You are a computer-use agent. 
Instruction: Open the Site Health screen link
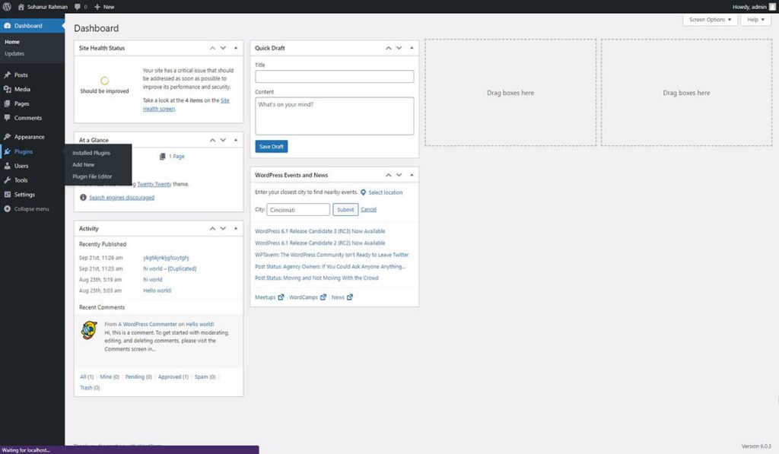(x=186, y=105)
